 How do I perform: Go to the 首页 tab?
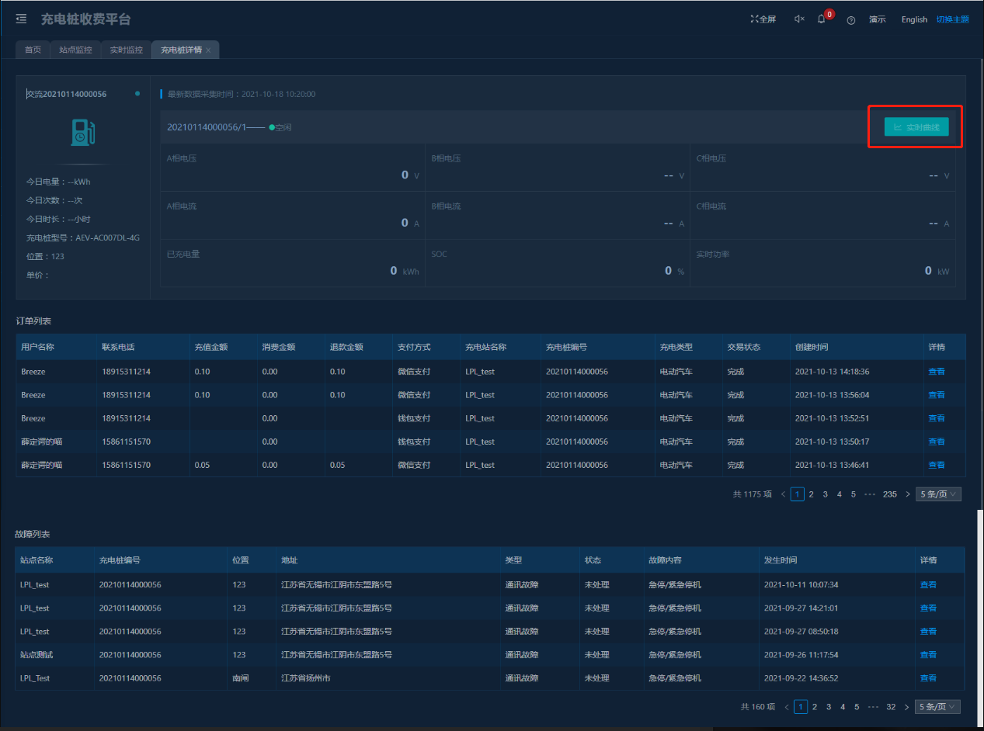(33, 50)
